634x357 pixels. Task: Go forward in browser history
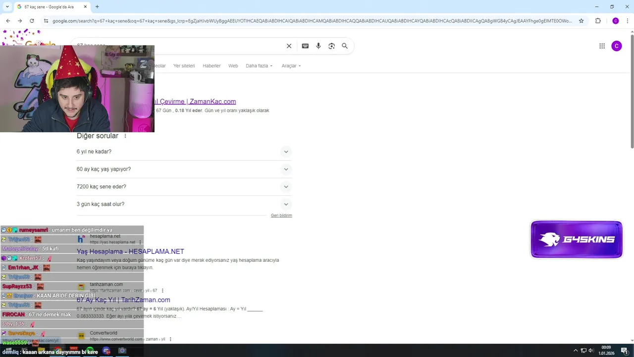(20, 21)
